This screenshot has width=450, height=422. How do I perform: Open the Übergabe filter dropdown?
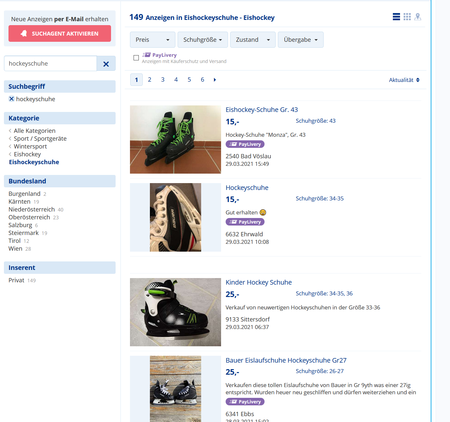[x=300, y=40]
